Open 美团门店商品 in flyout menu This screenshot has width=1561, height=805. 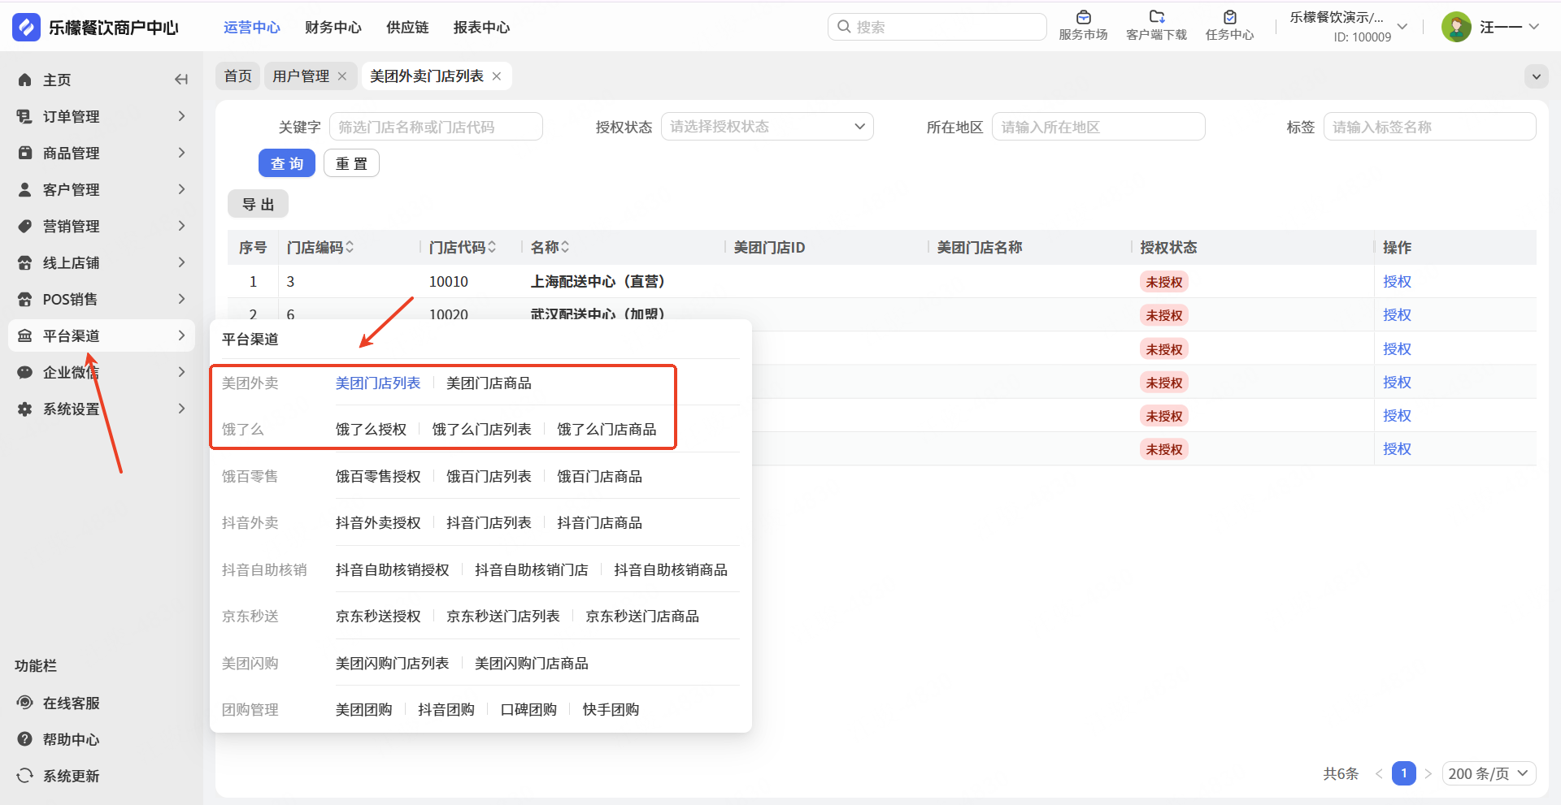(x=489, y=383)
